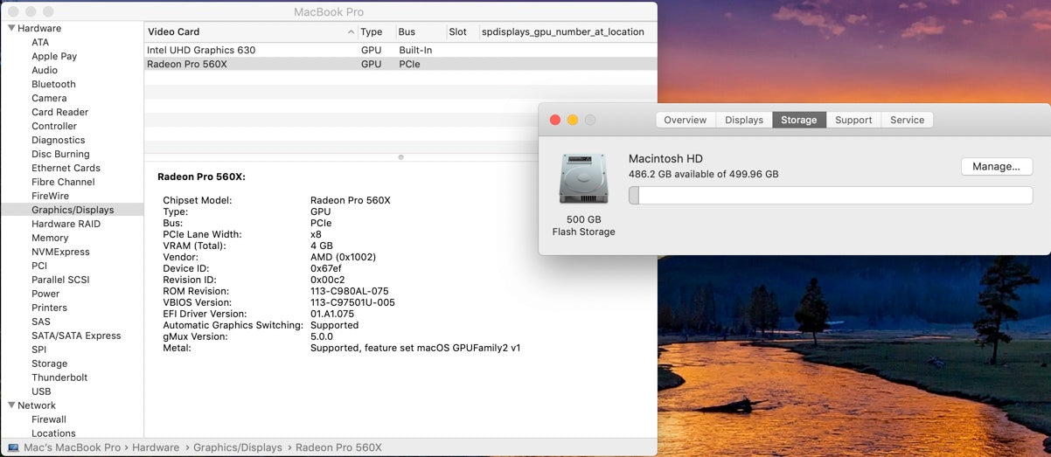Collapse the Network section triangle
1051x457 pixels.
[11, 405]
